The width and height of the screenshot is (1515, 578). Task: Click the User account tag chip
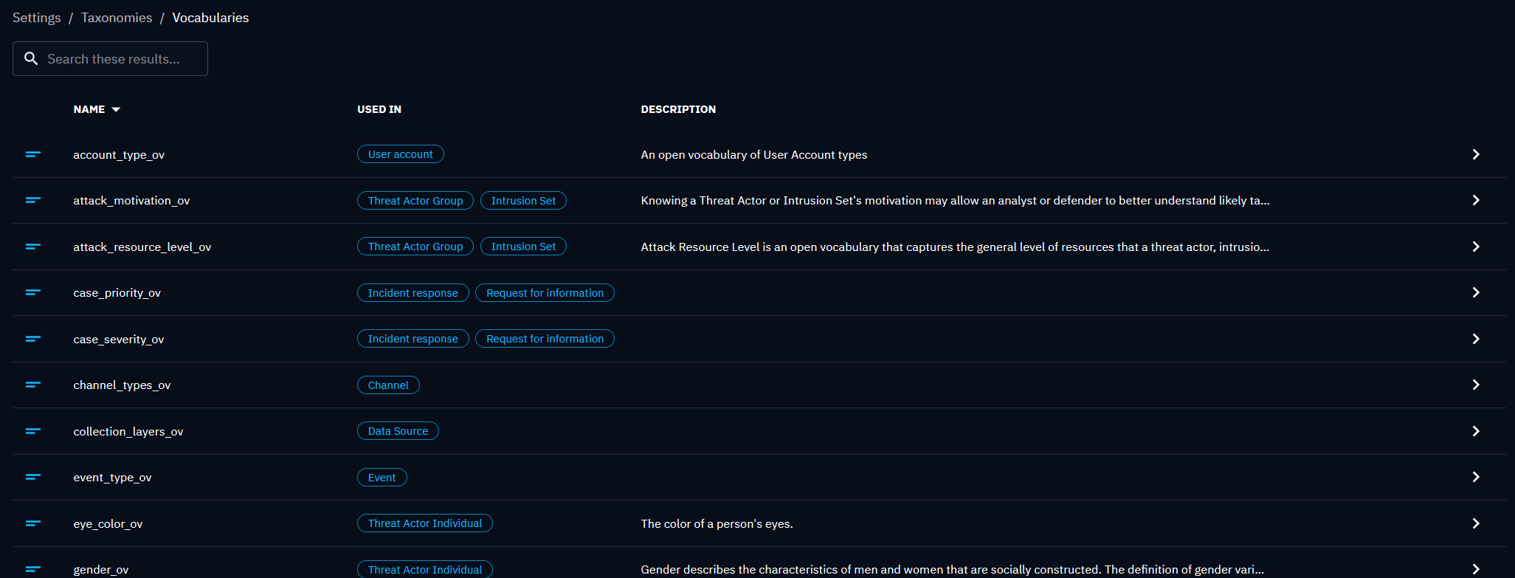400,154
